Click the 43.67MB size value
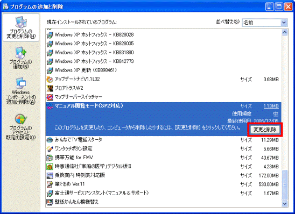295x214 pixels. click(270, 158)
